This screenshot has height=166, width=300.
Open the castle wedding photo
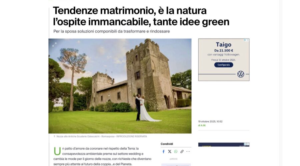point(120,86)
